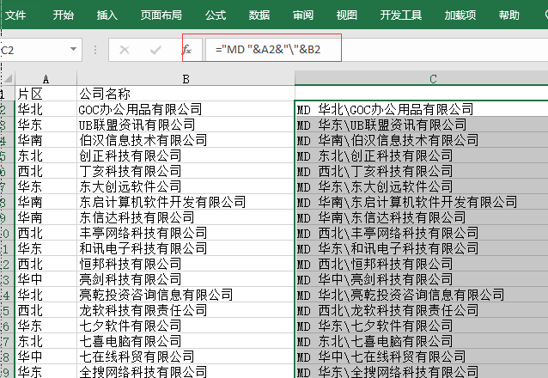Select cell MD 西北\丰亭网络科技有限公司
548x378 pixels.
click(x=422, y=233)
